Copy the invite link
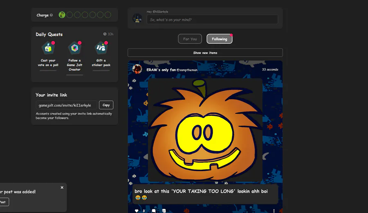 pyautogui.click(x=106, y=105)
